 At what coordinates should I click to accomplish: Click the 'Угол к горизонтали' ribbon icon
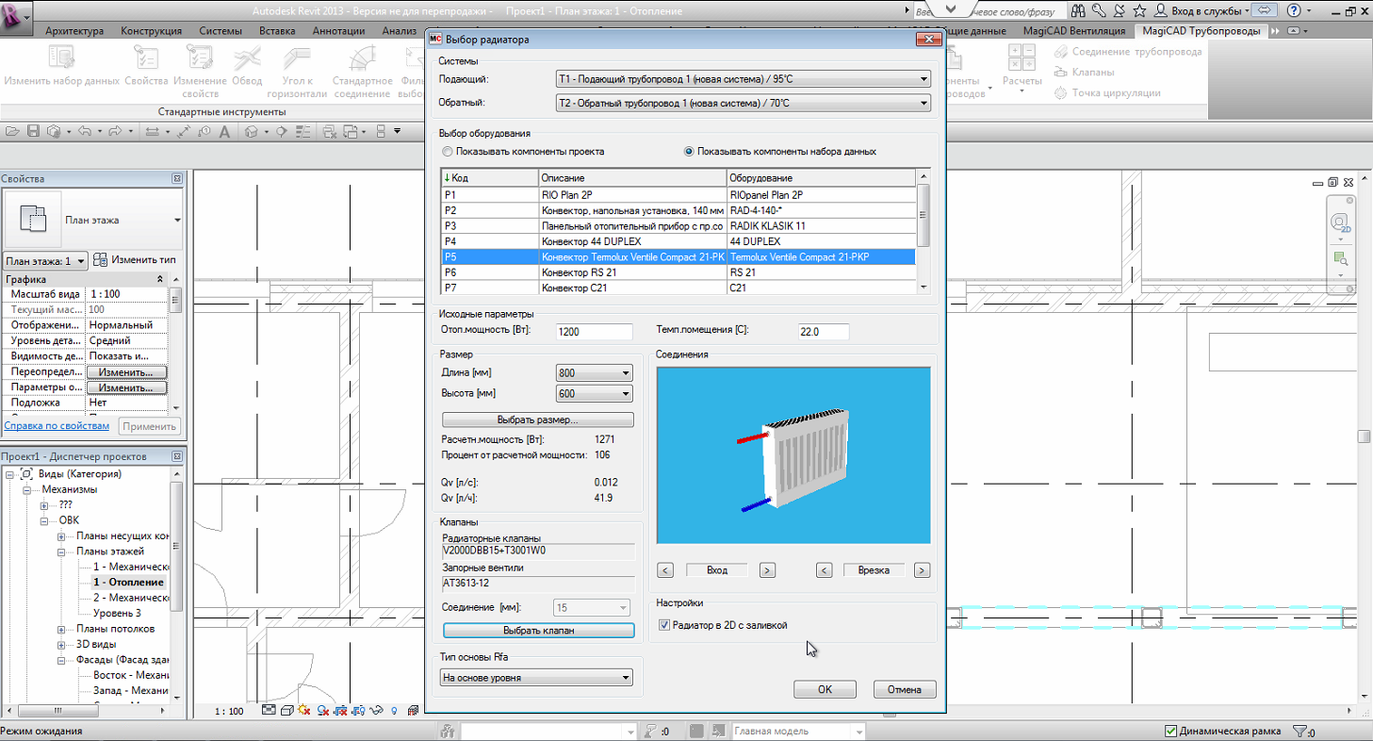tap(297, 60)
